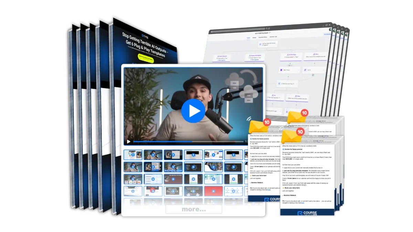Click the small play icon in the video control bar
This screenshot has width=413, height=232.
[129, 141]
